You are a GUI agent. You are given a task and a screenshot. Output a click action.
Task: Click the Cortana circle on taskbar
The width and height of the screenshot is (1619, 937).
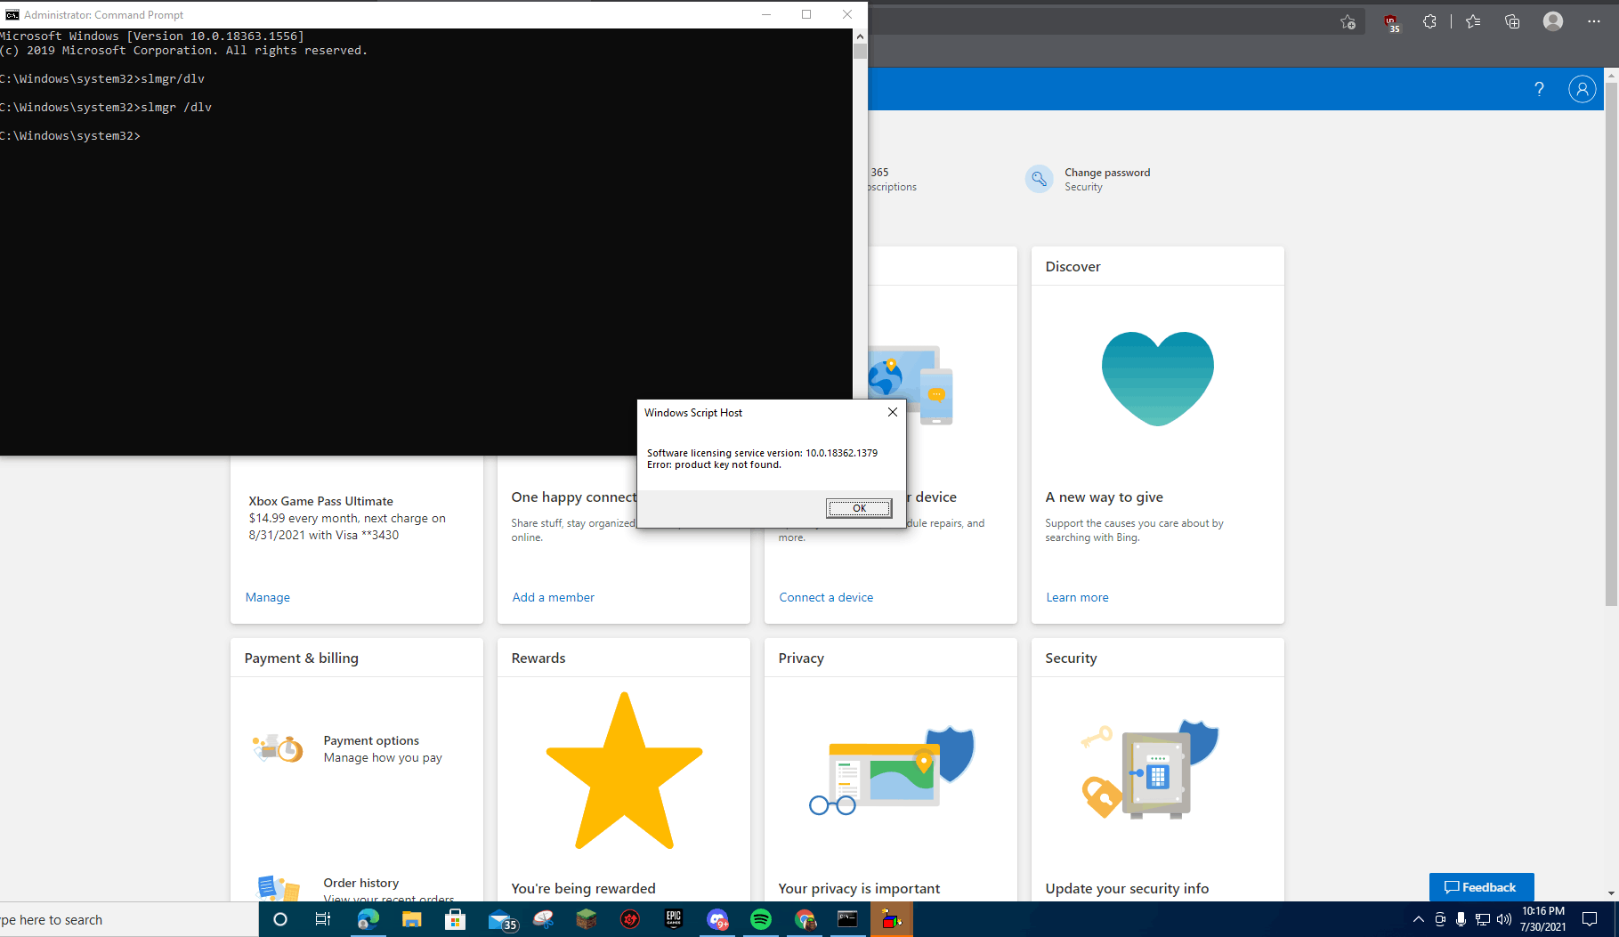coord(280,919)
